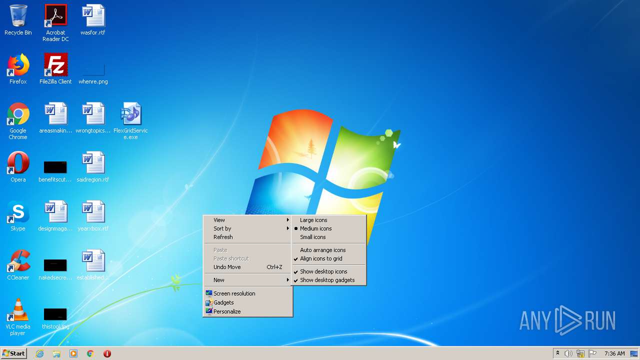
Task: Open the volume speaker tray icon
Action: point(568,353)
